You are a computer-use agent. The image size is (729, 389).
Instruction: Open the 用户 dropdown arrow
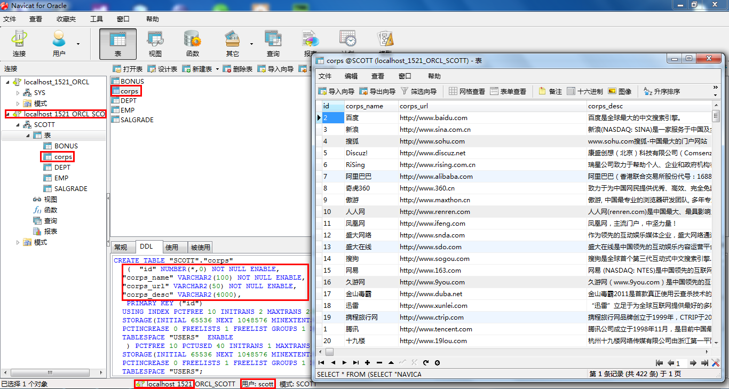78,44
